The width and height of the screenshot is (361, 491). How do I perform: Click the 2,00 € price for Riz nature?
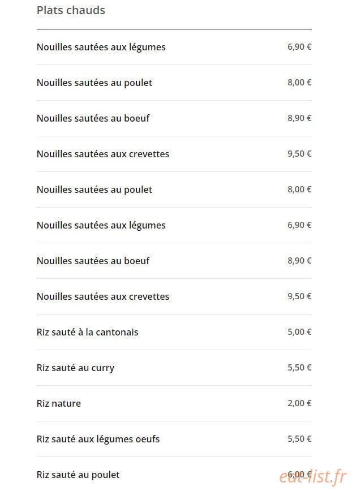299,403
